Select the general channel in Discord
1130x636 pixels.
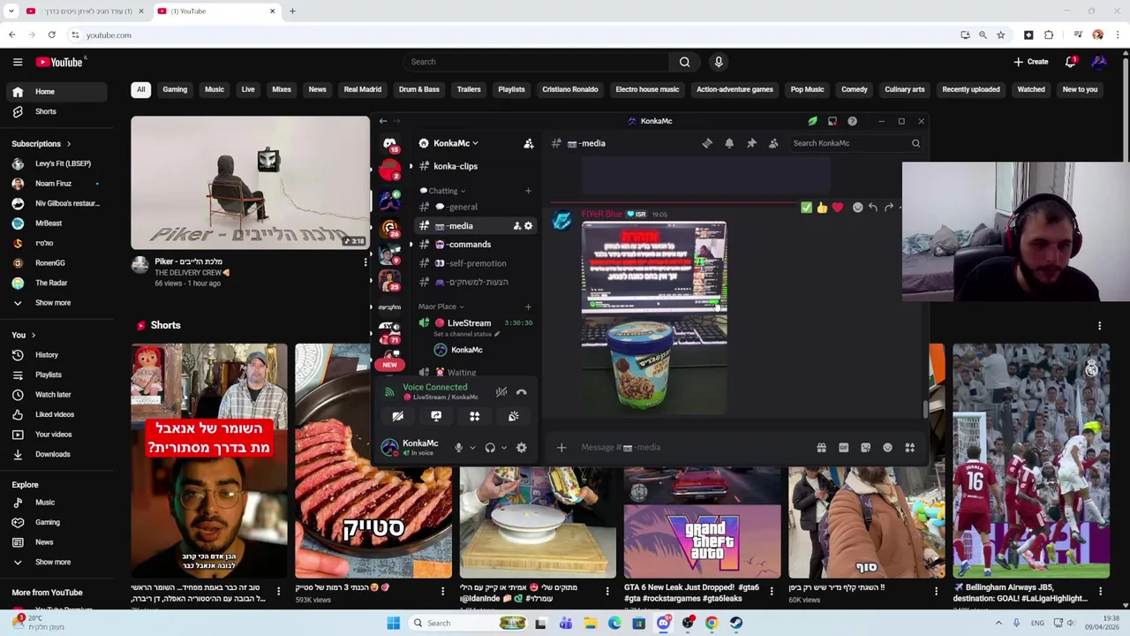coord(475,207)
